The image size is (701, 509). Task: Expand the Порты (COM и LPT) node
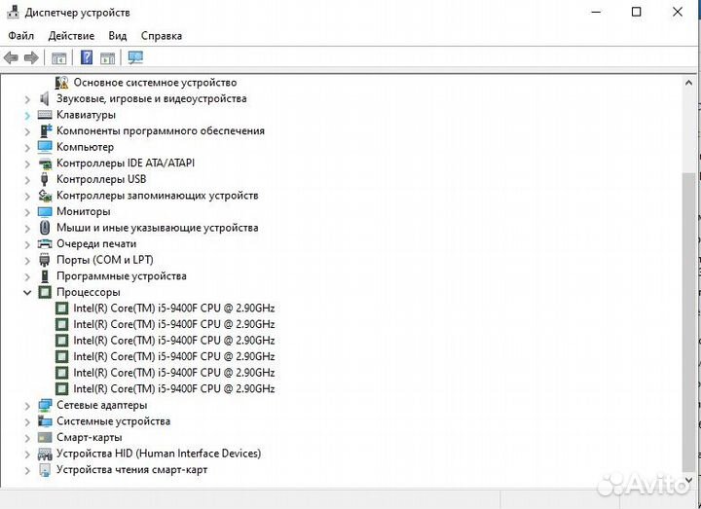[x=27, y=260]
